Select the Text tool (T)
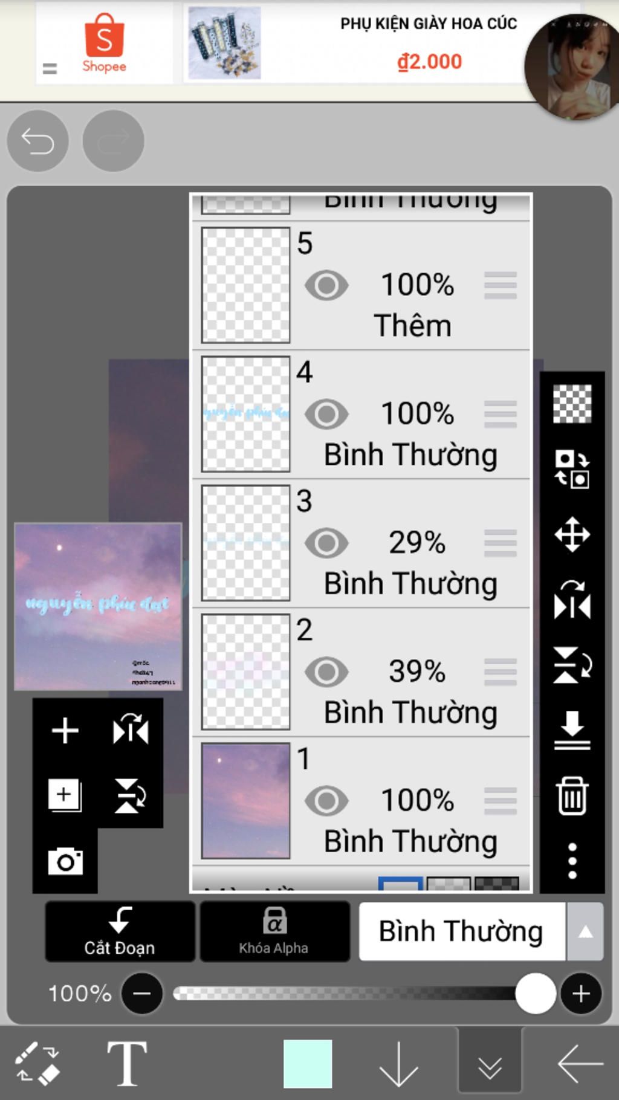The height and width of the screenshot is (1100, 619). coord(127,1063)
